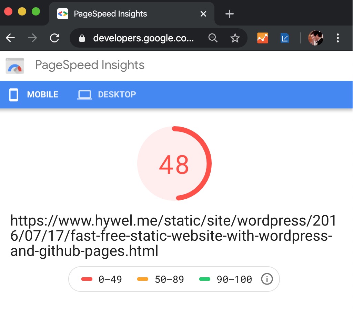This screenshot has height=318, width=353.
Task: Click the green 90–100 legend swatch
Action: point(205,279)
